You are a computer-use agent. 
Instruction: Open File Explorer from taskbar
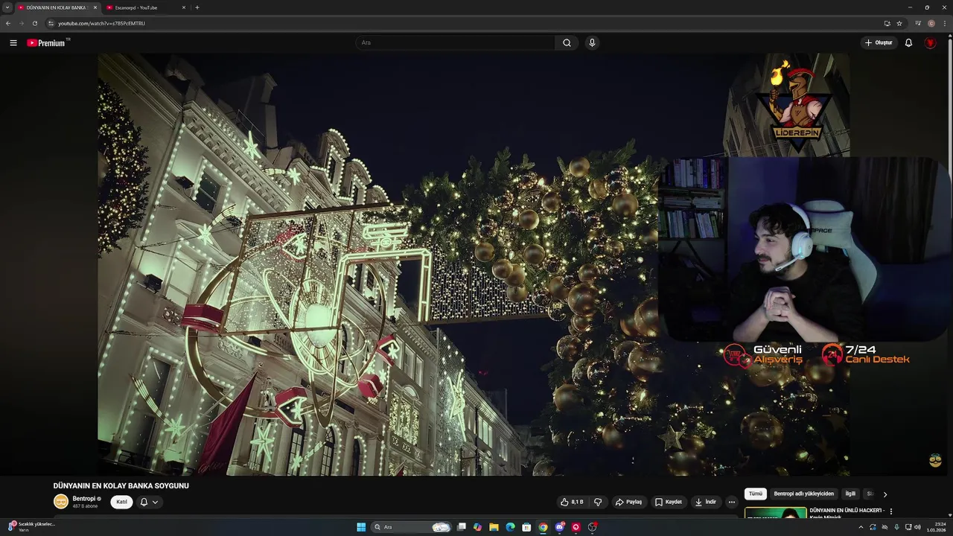point(494,527)
